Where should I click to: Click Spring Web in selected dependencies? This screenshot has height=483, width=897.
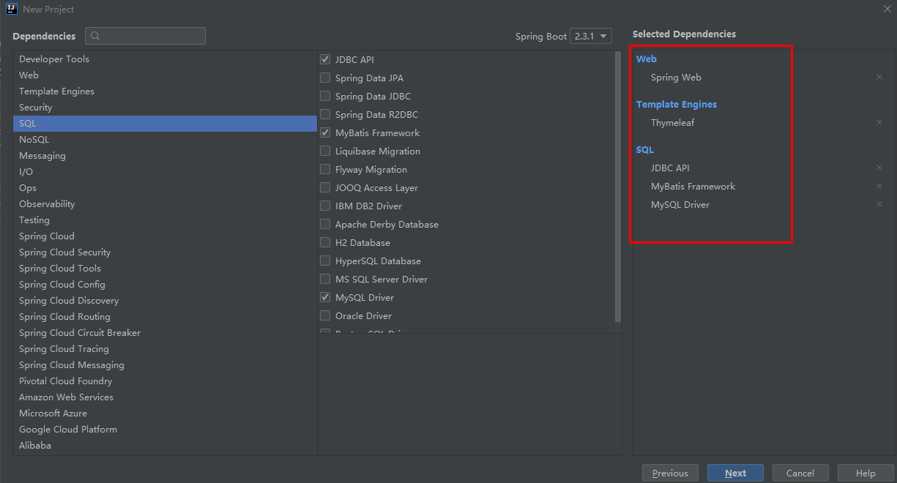point(676,77)
